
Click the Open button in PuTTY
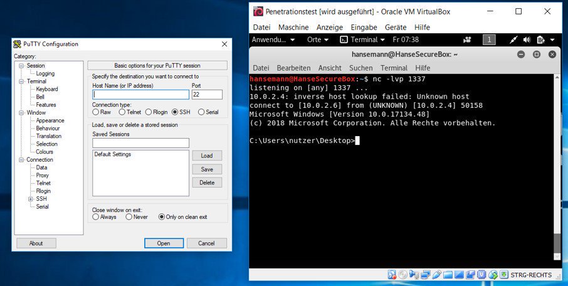pos(164,243)
